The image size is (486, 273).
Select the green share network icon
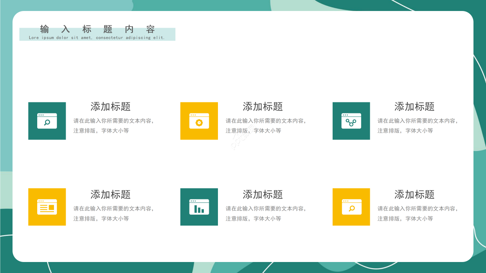click(351, 121)
